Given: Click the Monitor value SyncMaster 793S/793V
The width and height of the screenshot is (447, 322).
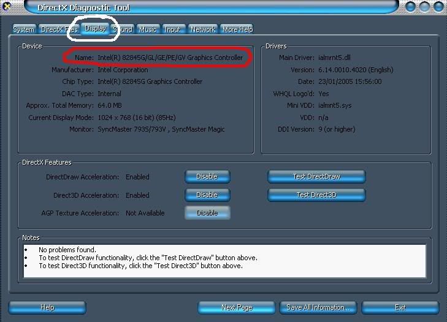Looking at the screenshot, I should (132, 129).
